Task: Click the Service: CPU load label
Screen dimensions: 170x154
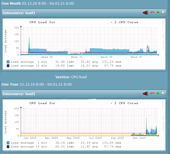Action: point(71,77)
